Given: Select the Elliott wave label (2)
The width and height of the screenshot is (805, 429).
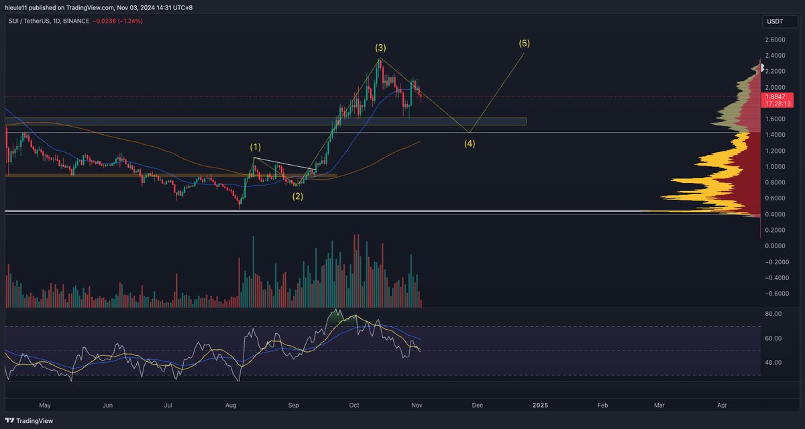Looking at the screenshot, I should pos(297,196).
